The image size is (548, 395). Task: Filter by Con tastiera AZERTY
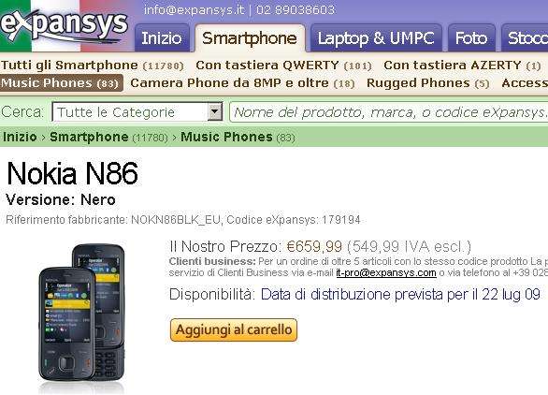click(x=462, y=66)
